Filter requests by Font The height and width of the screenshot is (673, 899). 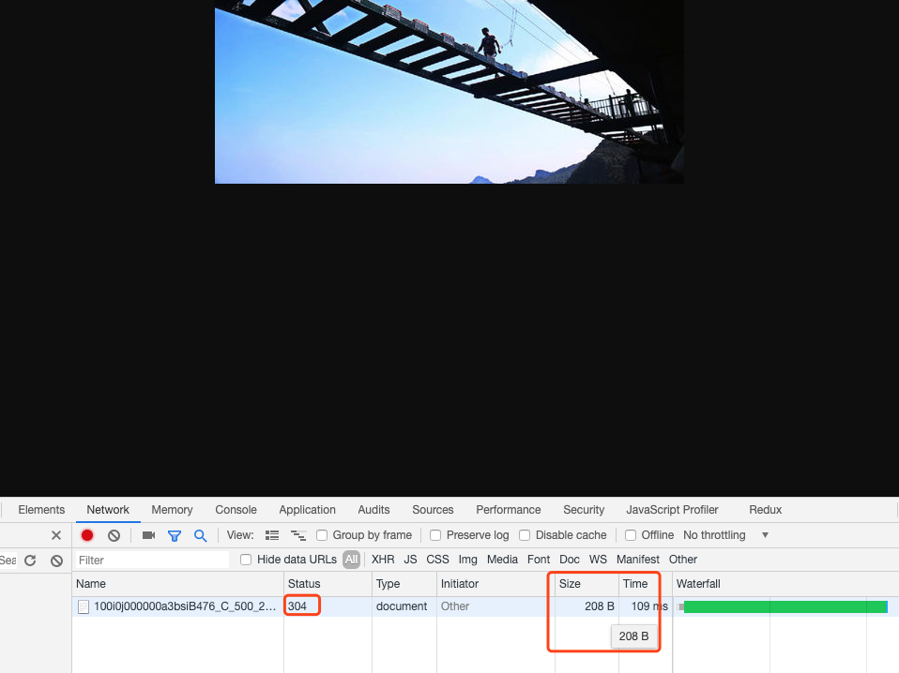click(539, 560)
